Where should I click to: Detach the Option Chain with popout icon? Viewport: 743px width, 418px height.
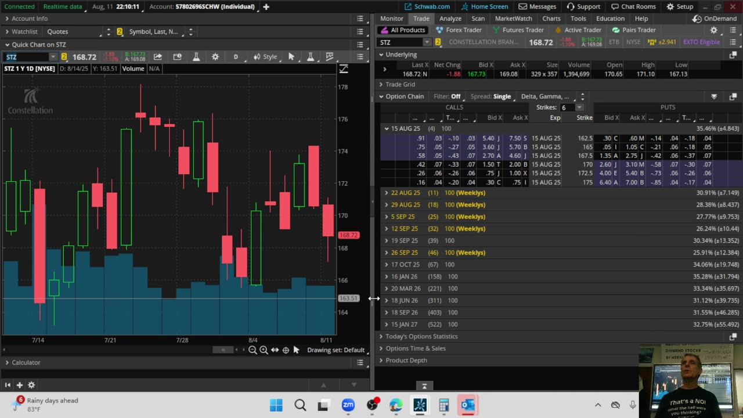coord(733,96)
